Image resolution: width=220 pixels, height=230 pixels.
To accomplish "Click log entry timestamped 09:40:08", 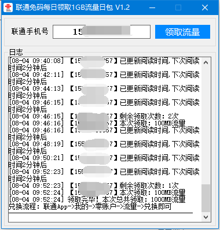I will [x=104, y=64].
